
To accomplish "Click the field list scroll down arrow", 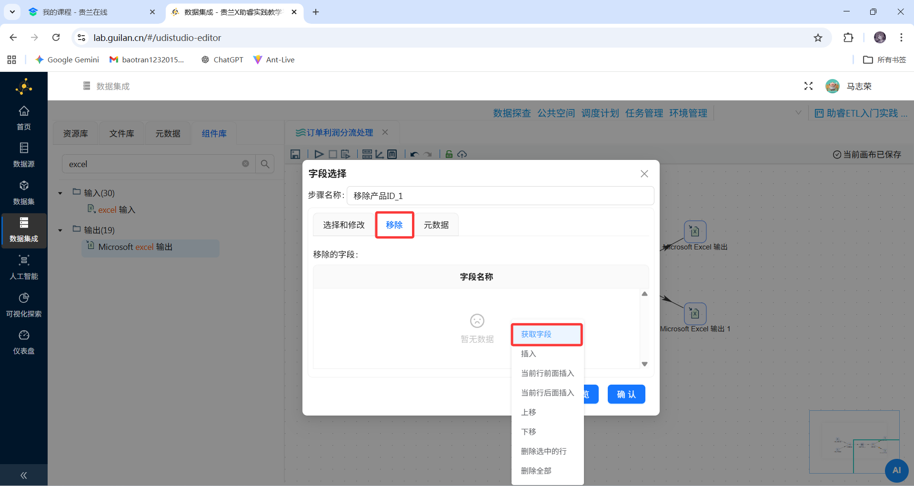I will [x=644, y=364].
